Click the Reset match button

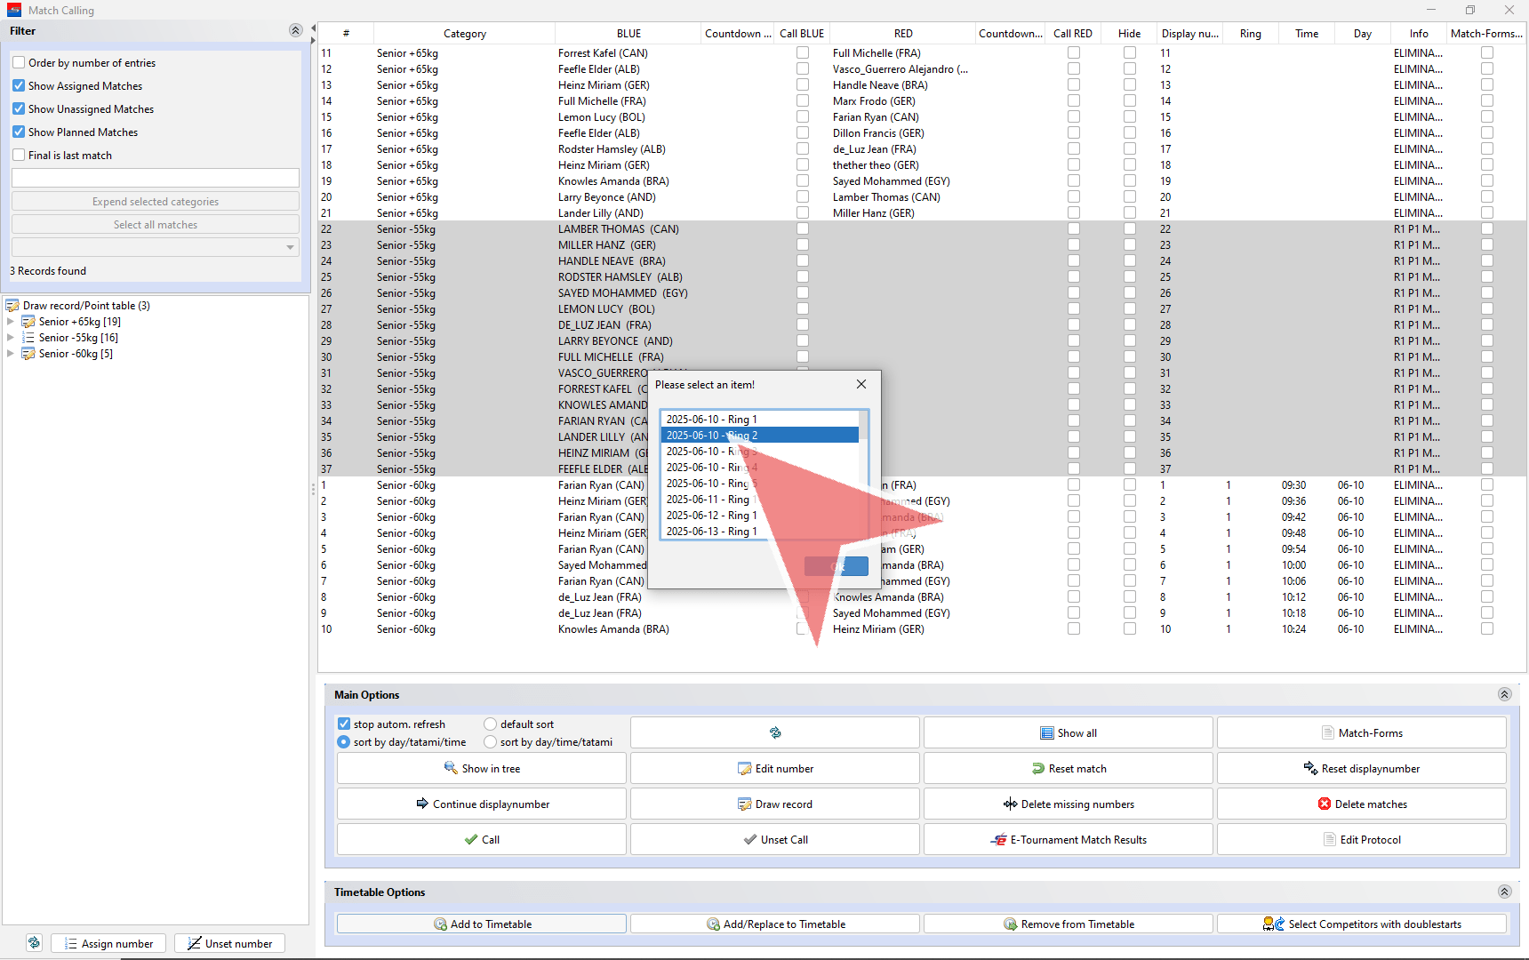[x=1068, y=768]
